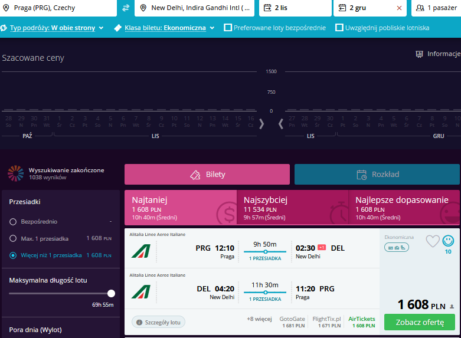Click the max flight duration slider handle
Viewport: 461px width, 338px height.
click(x=111, y=293)
